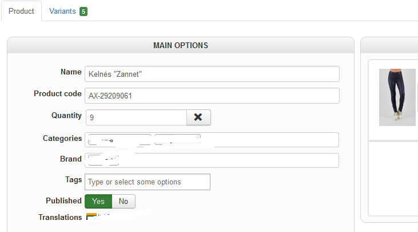418x232 pixels.
Task: Switch to the Variants tab
Action: click(68, 11)
